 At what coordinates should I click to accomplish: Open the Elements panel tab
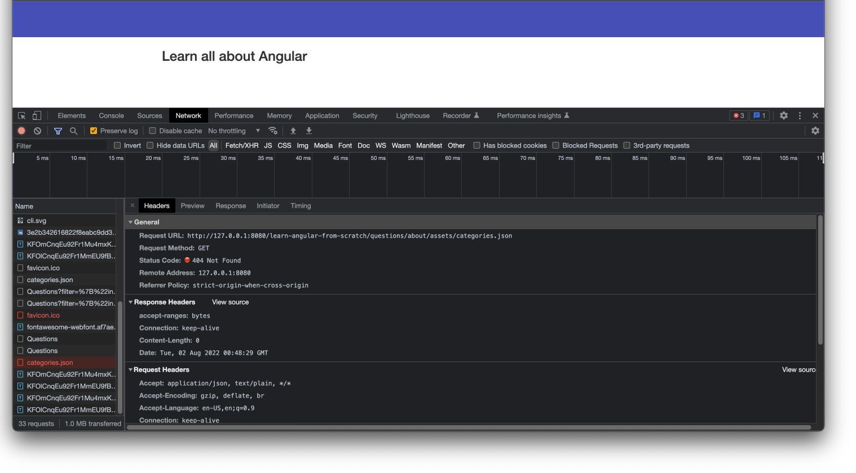coord(72,115)
